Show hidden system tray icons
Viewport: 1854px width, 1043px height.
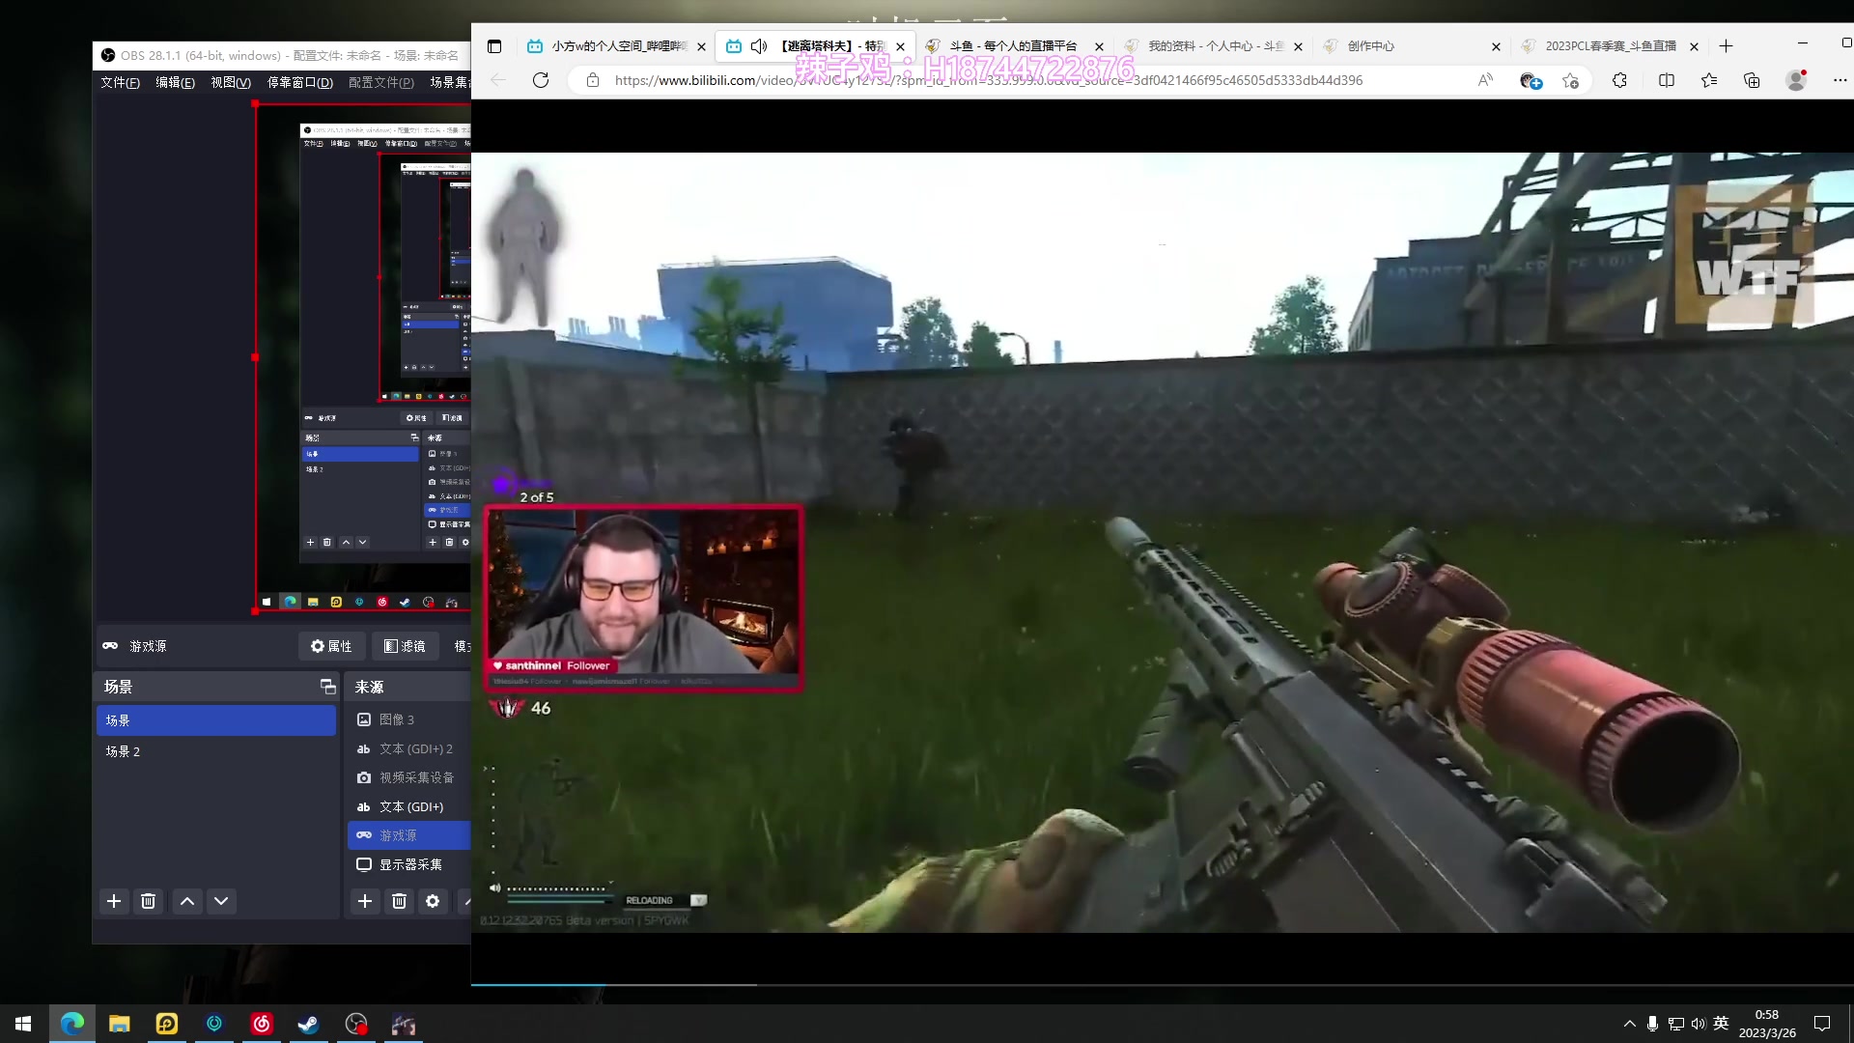click(x=1630, y=1024)
